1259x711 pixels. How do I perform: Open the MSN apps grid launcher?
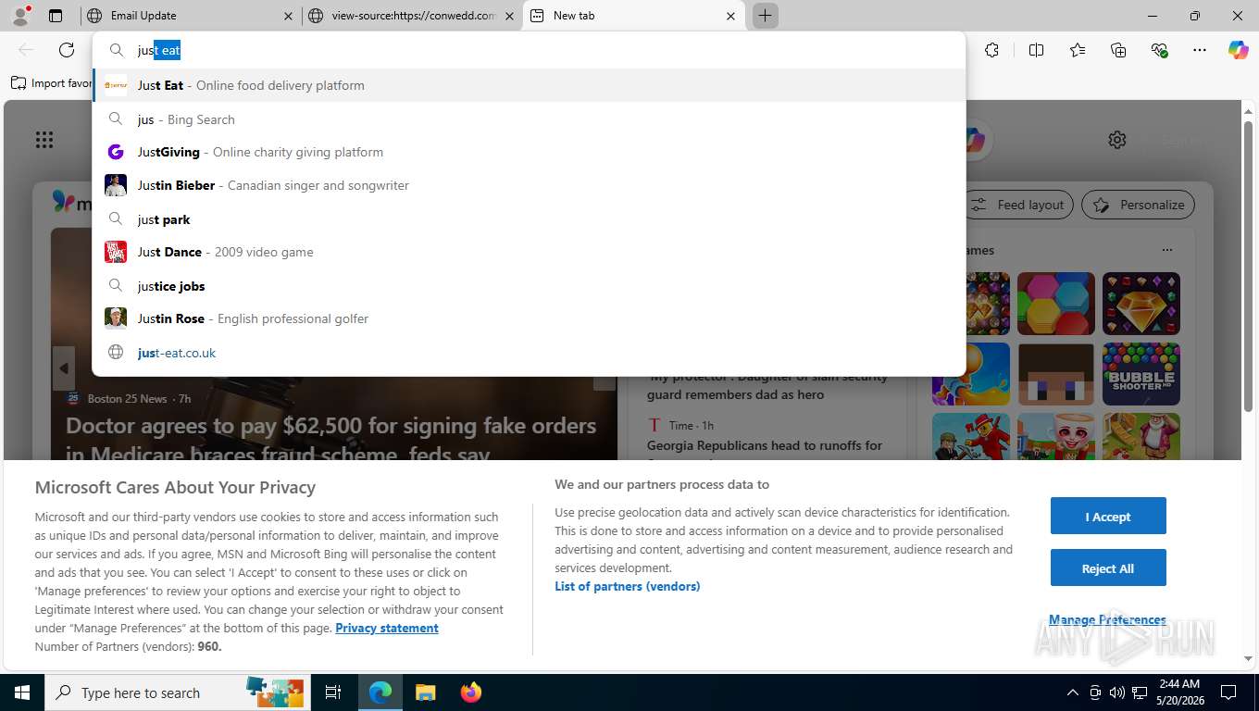click(44, 140)
